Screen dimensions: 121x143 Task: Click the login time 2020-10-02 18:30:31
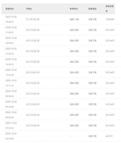click(x=11, y=19)
